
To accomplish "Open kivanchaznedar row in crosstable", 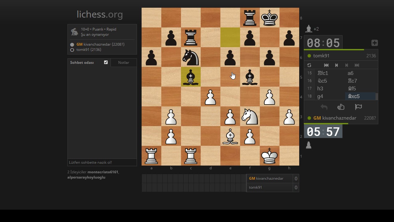I will [x=273, y=179].
